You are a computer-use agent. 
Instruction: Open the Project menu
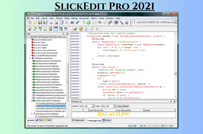click(59, 18)
